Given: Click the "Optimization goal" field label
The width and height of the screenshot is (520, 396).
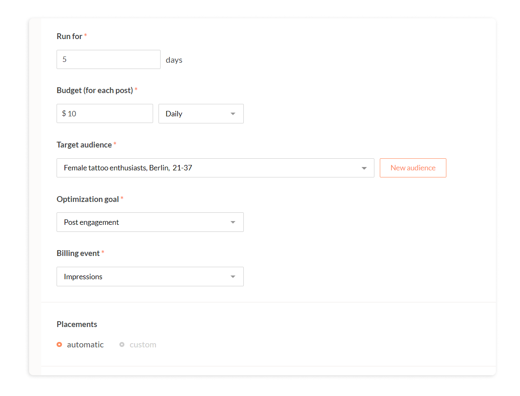Looking at the screenshot, I should [x=88, y=199].
